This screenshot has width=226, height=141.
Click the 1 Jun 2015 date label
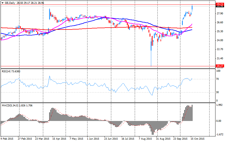93,139
